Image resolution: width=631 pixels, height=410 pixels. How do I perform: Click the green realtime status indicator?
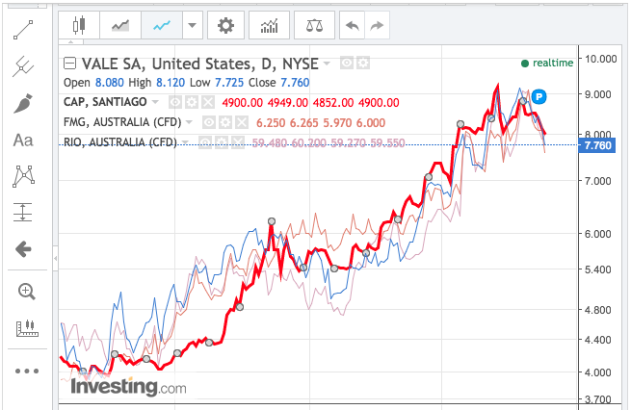[547, 64]
